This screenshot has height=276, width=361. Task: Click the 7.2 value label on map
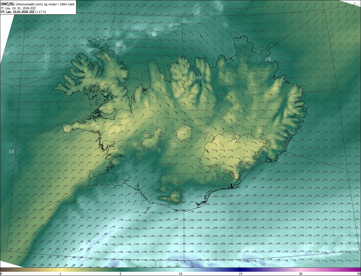click(x=6, y=53)
